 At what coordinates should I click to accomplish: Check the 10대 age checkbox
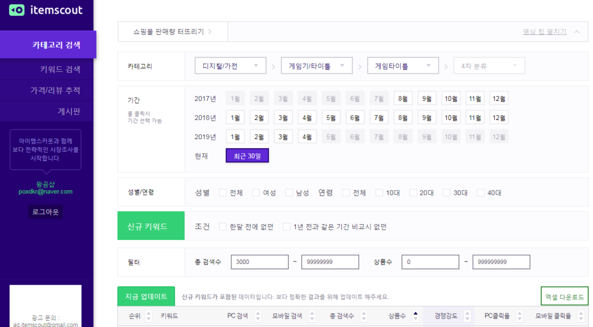coord(379,193)
